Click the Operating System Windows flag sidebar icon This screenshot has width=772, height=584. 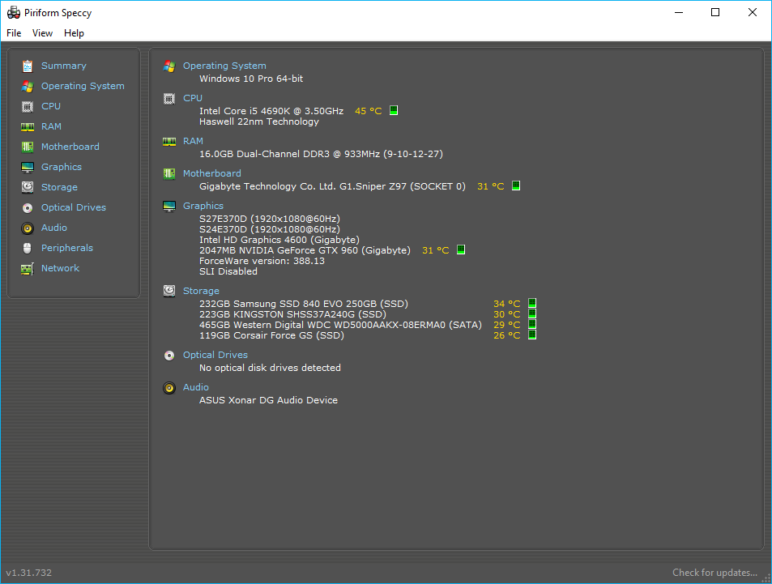(x=28, y=86)
